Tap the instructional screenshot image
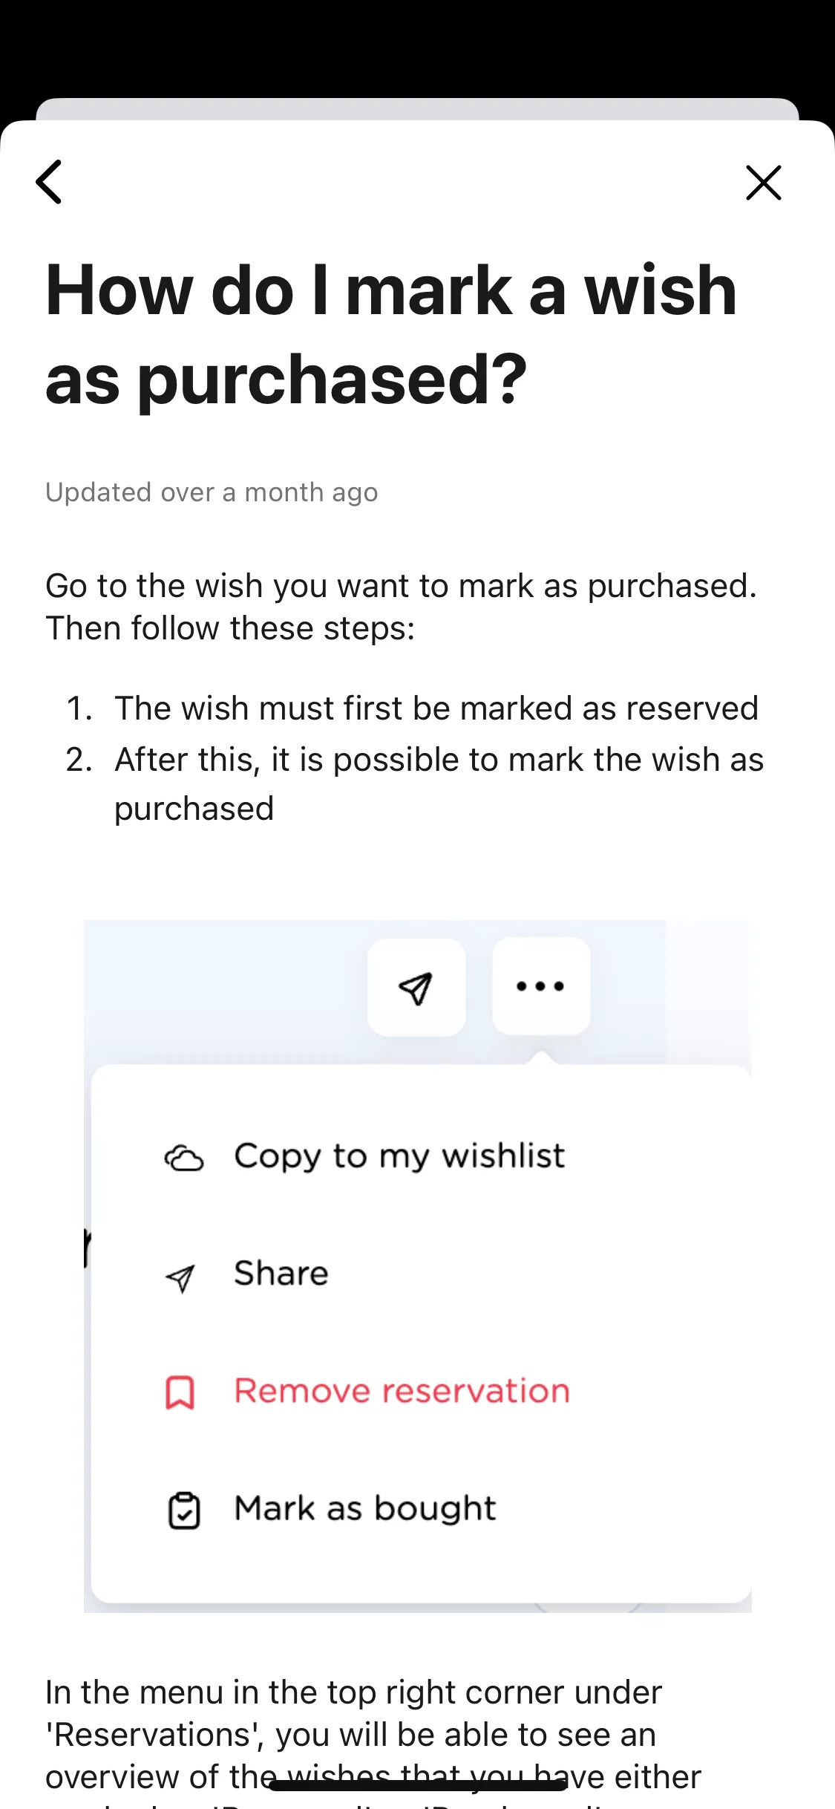 tap(417, 1266)
